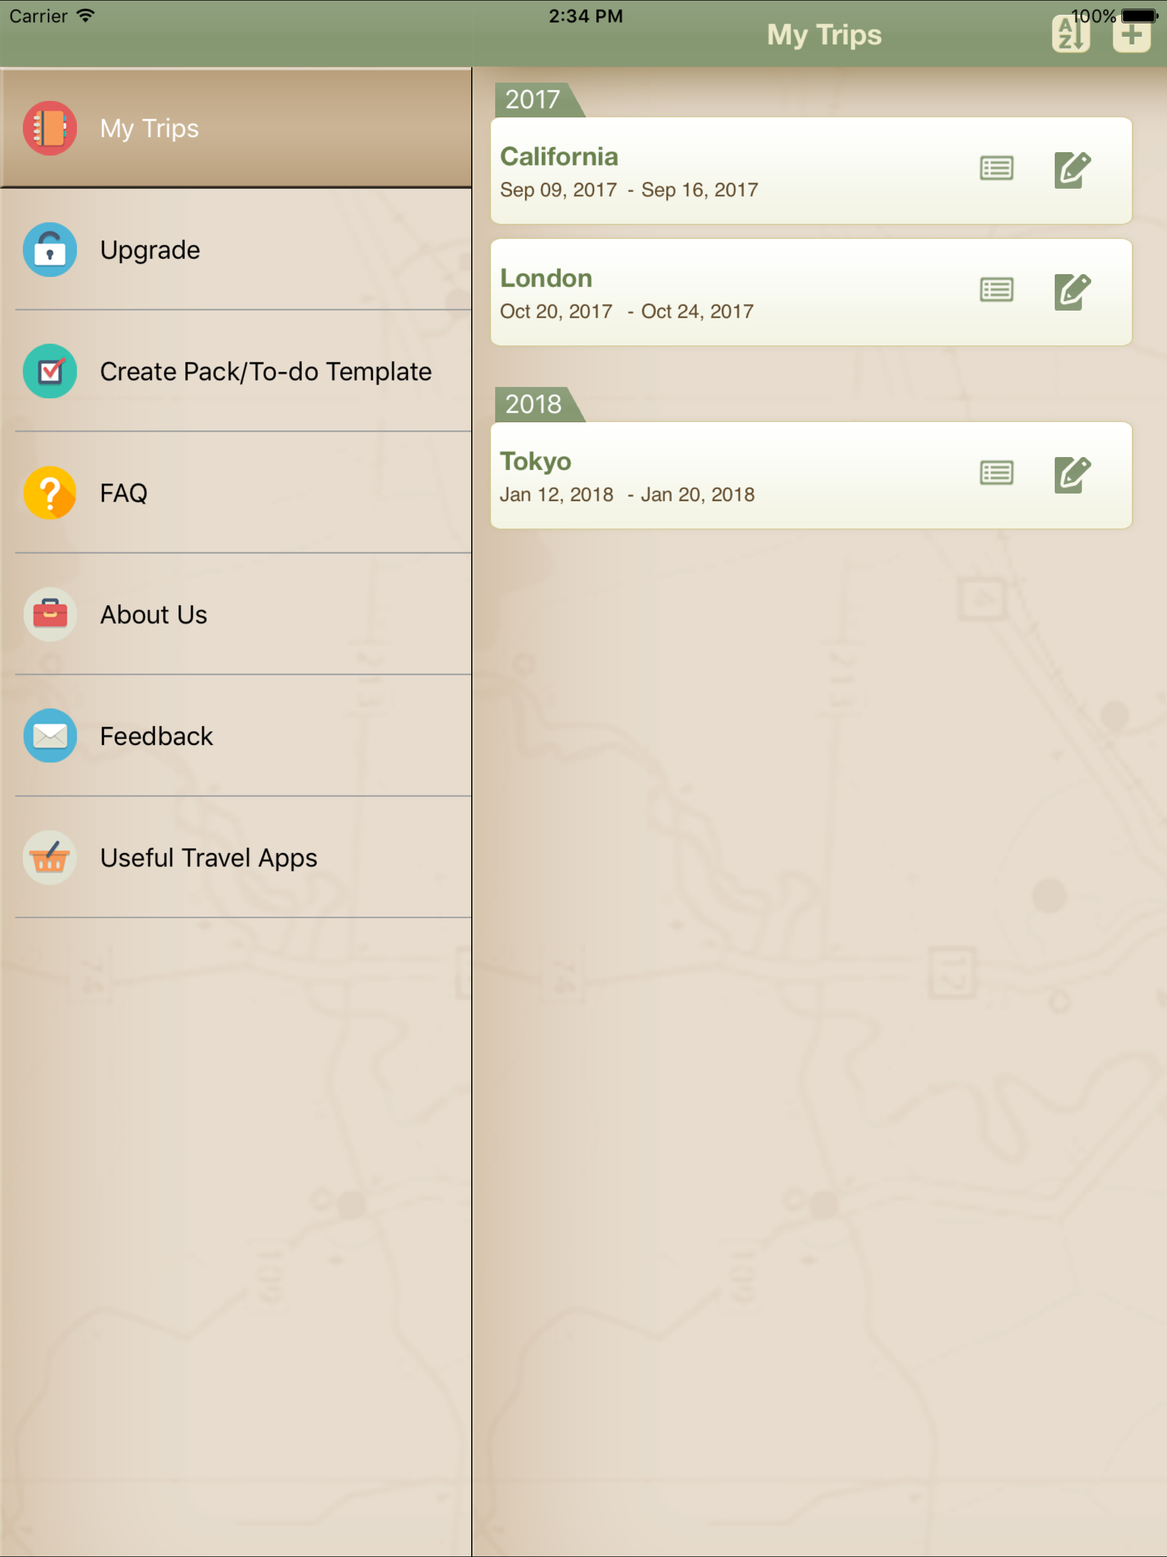Open the list icon for London trip

tap(996, 290)
